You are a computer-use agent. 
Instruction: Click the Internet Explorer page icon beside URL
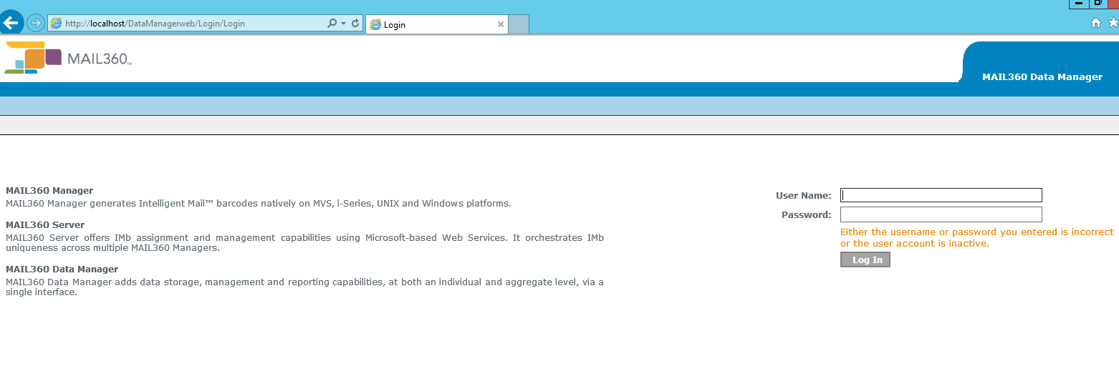pyautogui.click(x=56, y=24)
